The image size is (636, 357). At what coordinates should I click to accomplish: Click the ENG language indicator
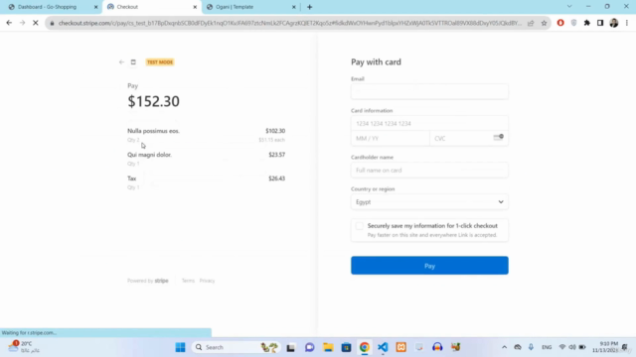pyautogui.click(x=547, y=347)
